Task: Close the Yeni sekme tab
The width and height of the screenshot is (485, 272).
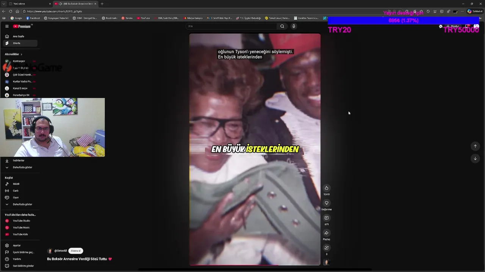Action: pyautogui.click(x=50, y=4)
